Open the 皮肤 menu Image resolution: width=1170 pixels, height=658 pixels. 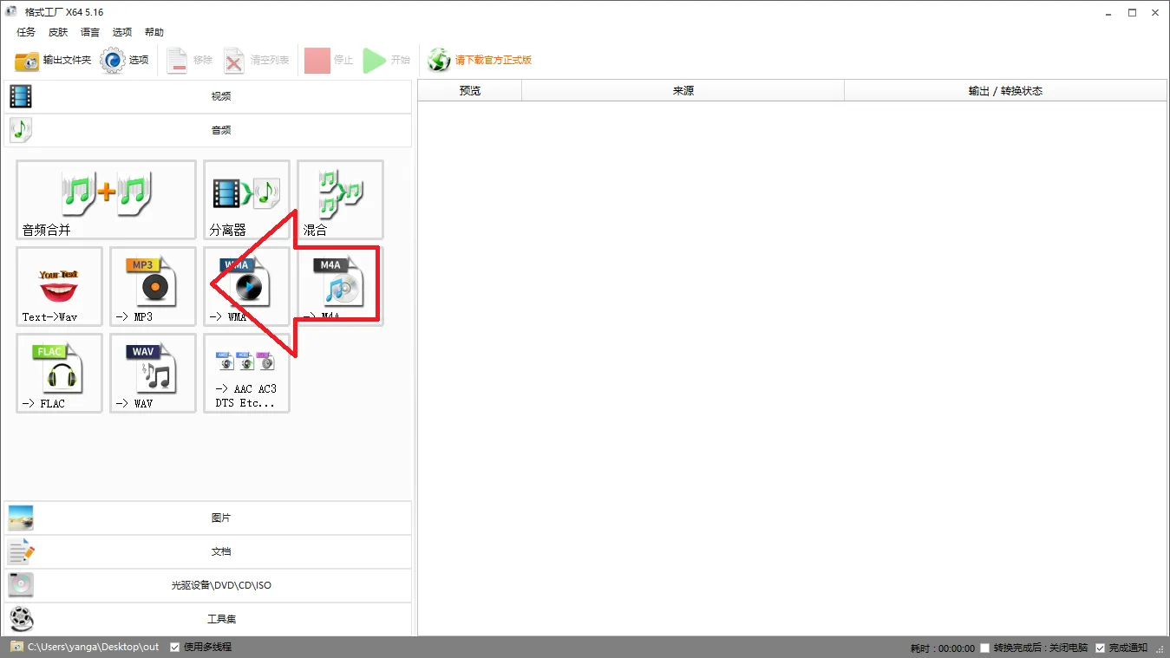tap(58, 32)
